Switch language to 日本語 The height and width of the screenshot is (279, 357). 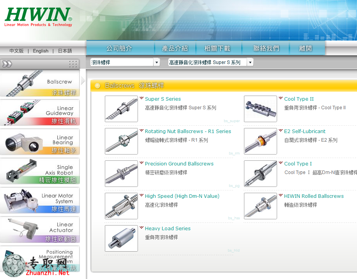[65, 51]
